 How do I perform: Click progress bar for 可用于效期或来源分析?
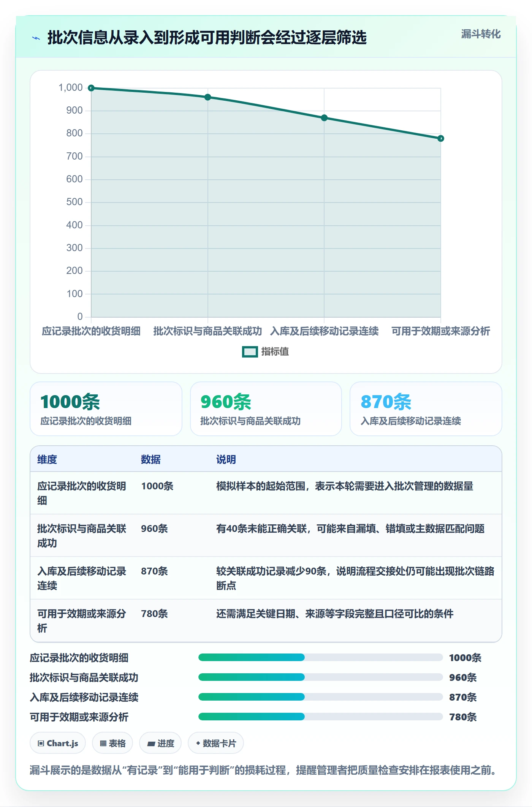tap(321, 717)
